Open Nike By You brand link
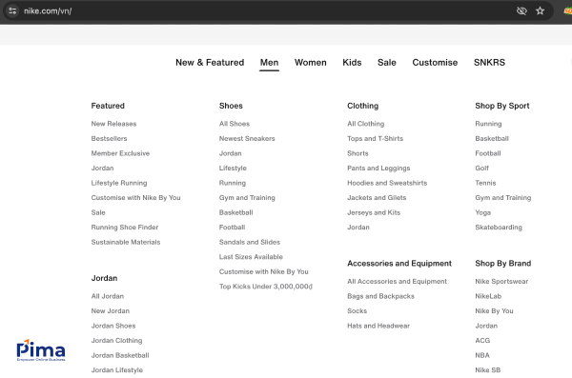This screenshot has width=572, height=378. click(494, 311)
